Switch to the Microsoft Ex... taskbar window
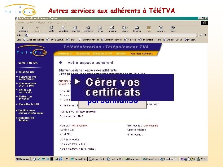The height and width of the screenshot is (167, 223). (151, 159)
